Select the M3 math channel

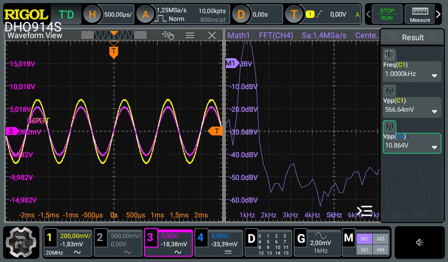381,238
